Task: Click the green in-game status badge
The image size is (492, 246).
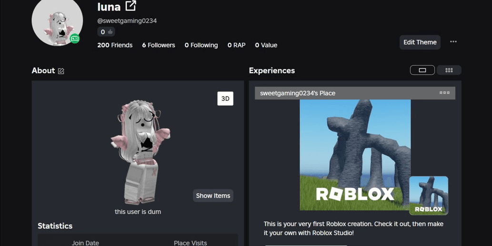Action: coord(75,39)
